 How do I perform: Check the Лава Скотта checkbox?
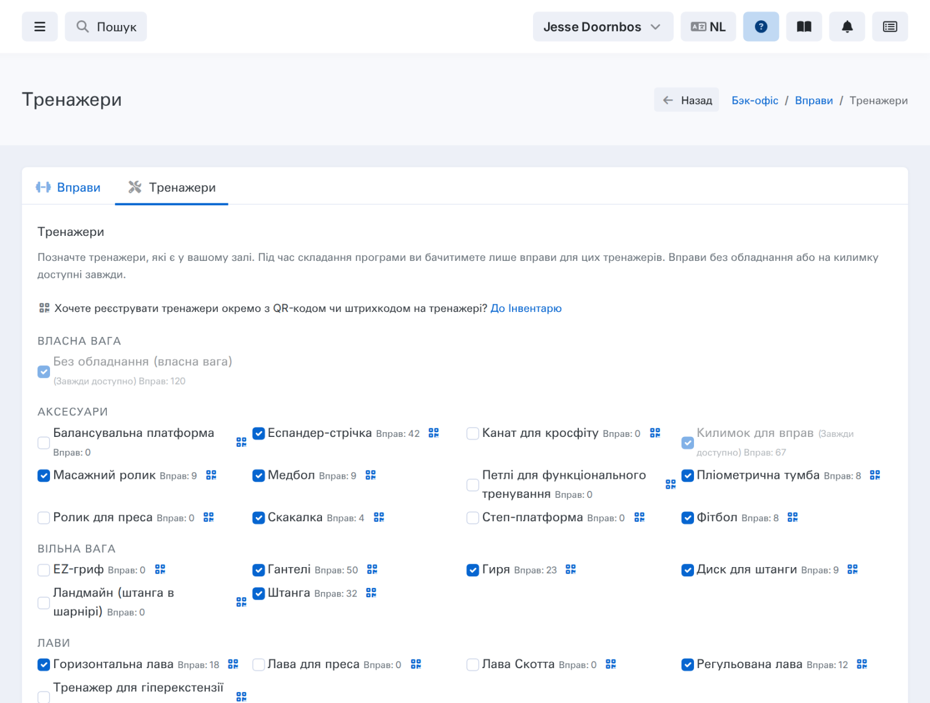tap(473, 665)
